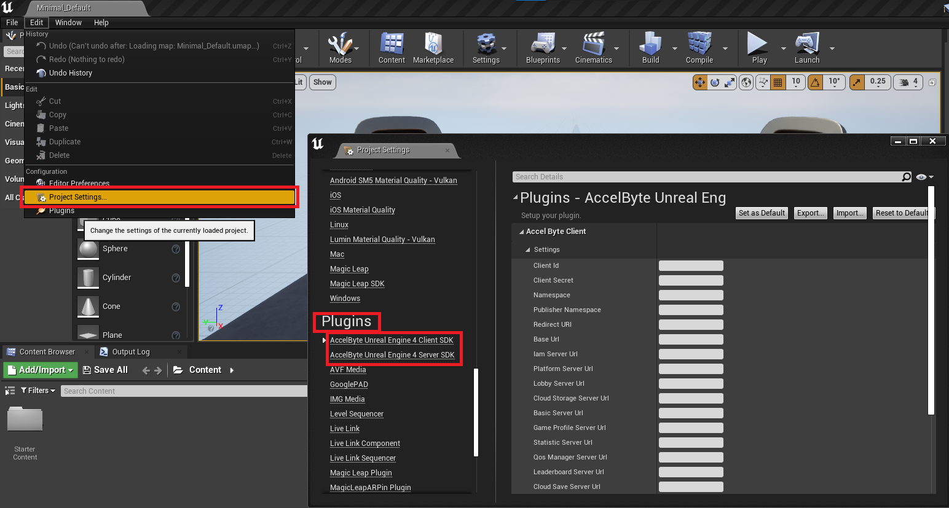
Task: Open the Help menu
Action: coord(101,23)
